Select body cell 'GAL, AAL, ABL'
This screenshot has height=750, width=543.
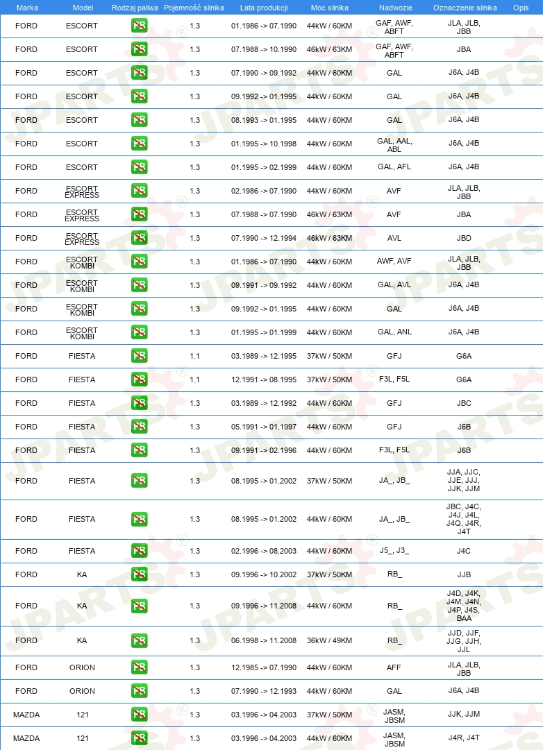tap(394, 145)
